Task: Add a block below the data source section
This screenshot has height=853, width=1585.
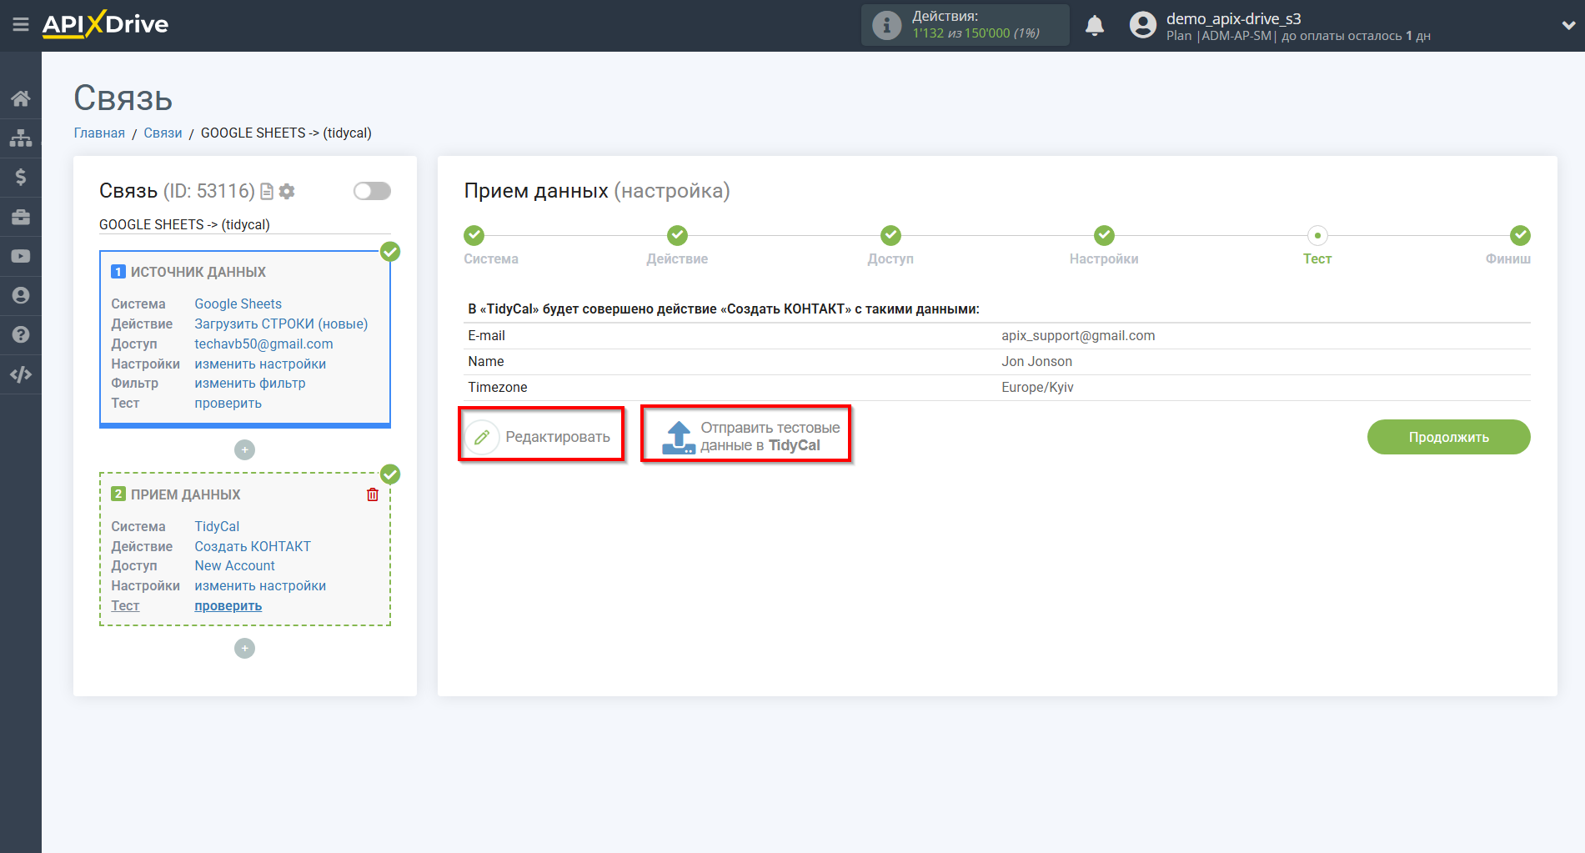Action: [x=244, y=450]
